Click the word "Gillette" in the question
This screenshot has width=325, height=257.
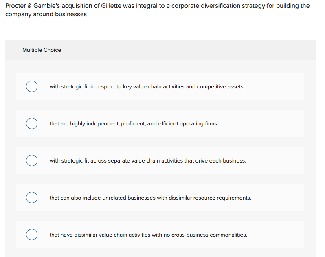coord(110,6)
